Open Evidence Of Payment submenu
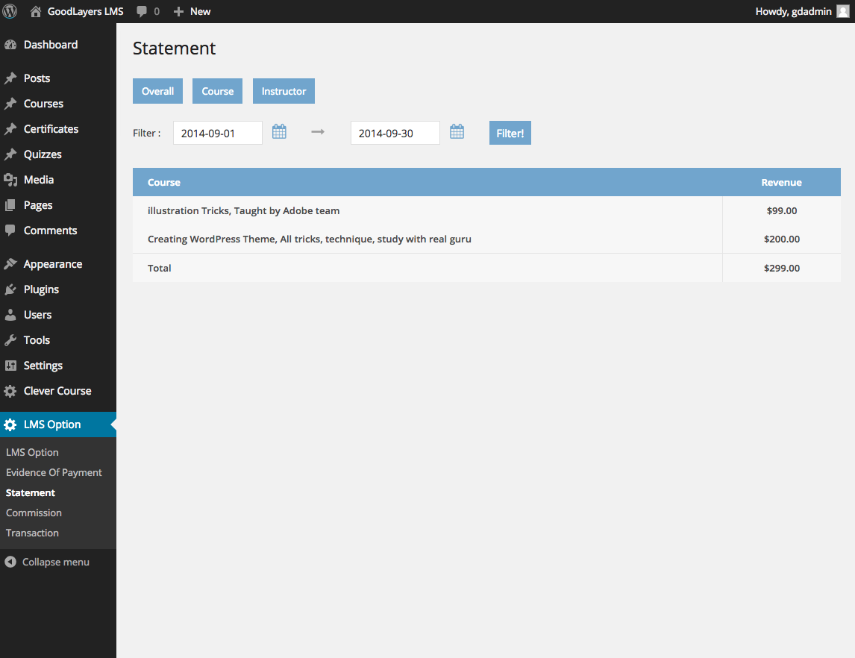 (x=54, y=473)
